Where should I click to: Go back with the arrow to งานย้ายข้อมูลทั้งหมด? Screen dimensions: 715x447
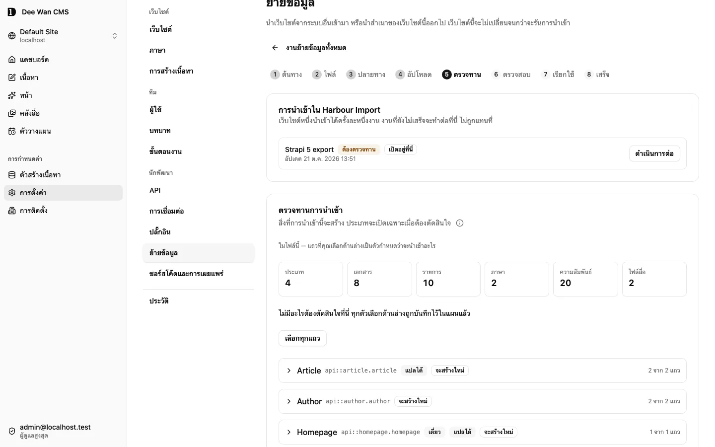coord(275,48)
